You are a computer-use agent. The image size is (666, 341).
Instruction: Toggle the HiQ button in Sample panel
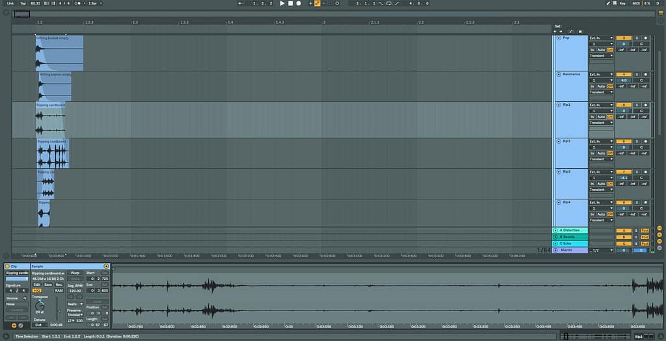coord(37,290)
